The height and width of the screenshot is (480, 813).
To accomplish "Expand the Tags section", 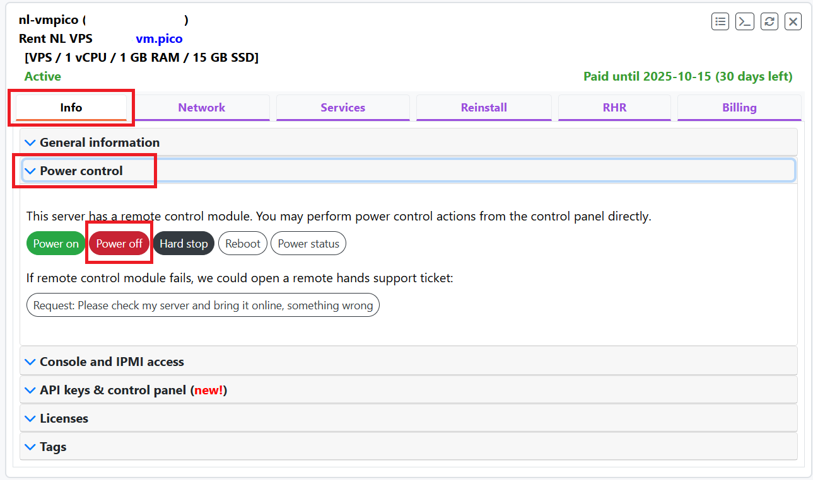I will pyautogui.click(x=53, y=447).
